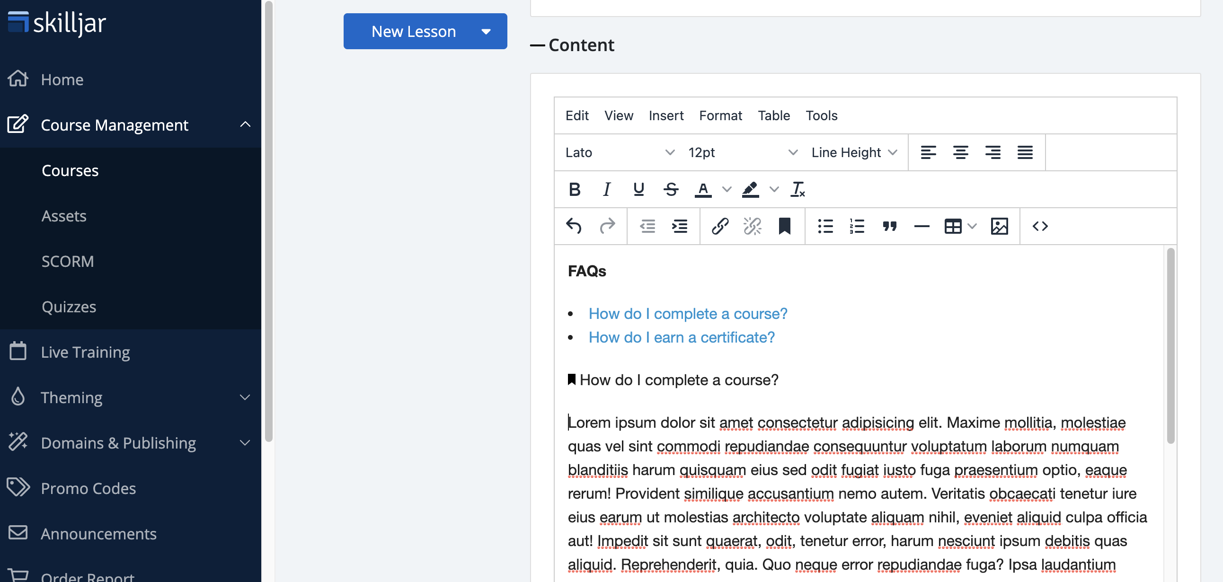Increase indent of the paragraph

tap(679, 227)
